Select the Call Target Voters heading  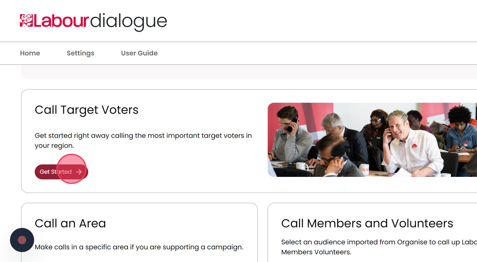(86, 110)
